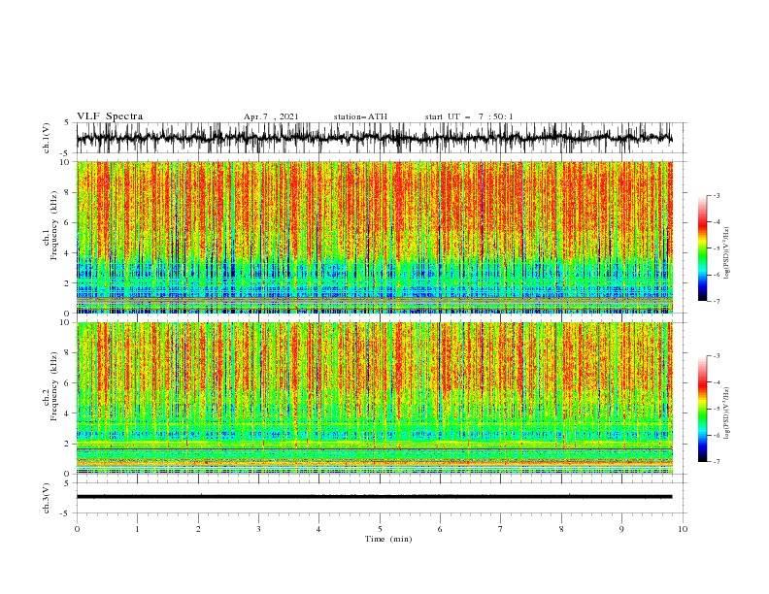Select the "Apr. 7 , 2021" date text

(271, 116)
